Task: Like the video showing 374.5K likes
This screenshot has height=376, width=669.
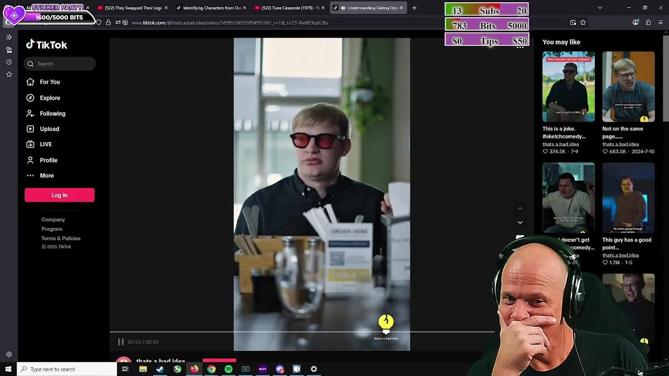Action: (545, 151)
